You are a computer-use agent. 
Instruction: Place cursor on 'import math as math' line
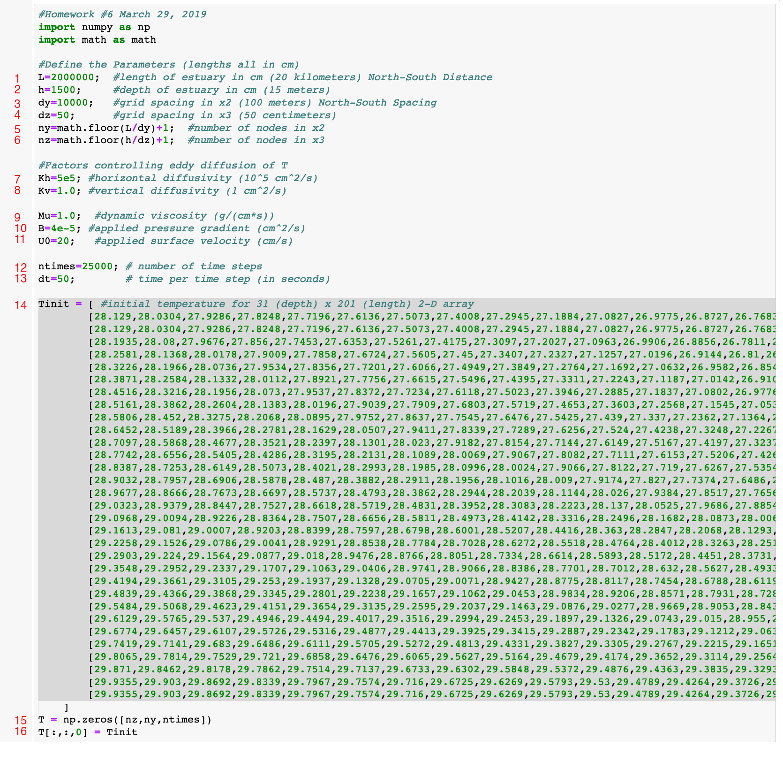pyautogui.click(x=97, y=40)
